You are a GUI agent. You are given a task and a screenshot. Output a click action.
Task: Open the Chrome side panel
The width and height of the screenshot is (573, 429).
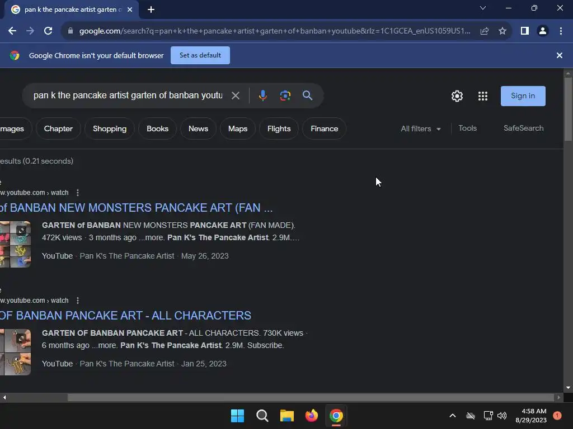pyautogui.click(x=525, y=31)
